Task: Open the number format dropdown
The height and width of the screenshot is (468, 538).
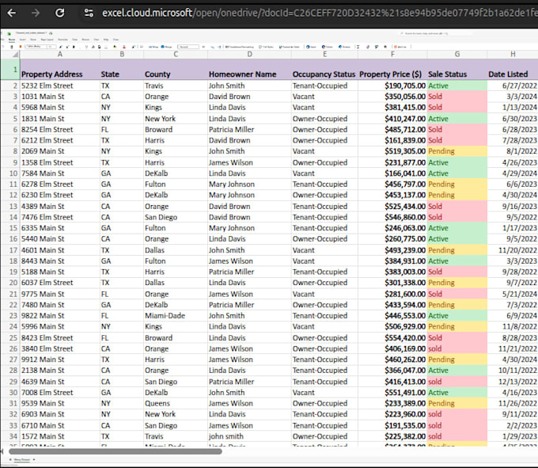Action: (x=188, y=47)
